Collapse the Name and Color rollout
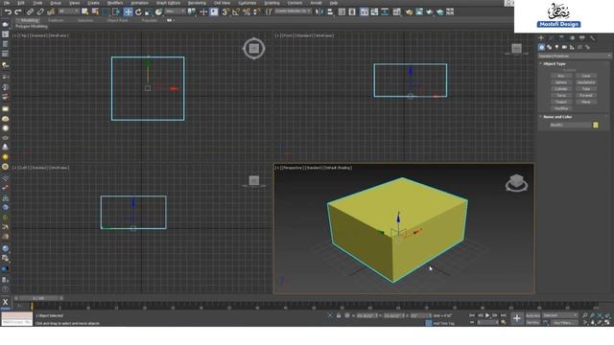Image resolution: width=614 pixels, height=345 pixels. tap(556, 117)
